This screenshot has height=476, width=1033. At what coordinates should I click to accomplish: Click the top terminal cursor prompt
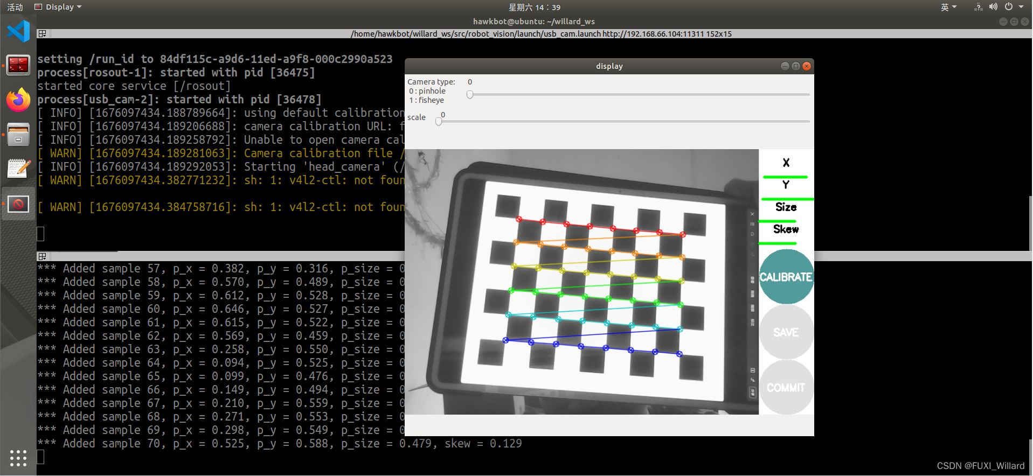tap(40, 234)
